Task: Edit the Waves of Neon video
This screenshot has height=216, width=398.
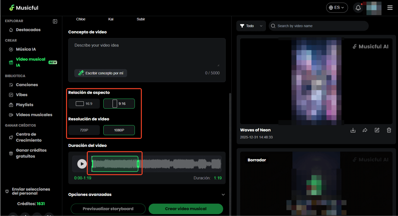Action: point(377,130)
